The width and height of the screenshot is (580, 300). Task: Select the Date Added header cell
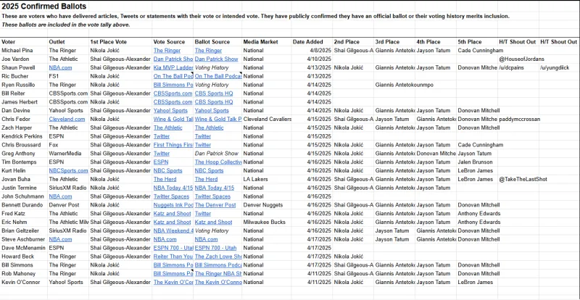coord(312,42)
